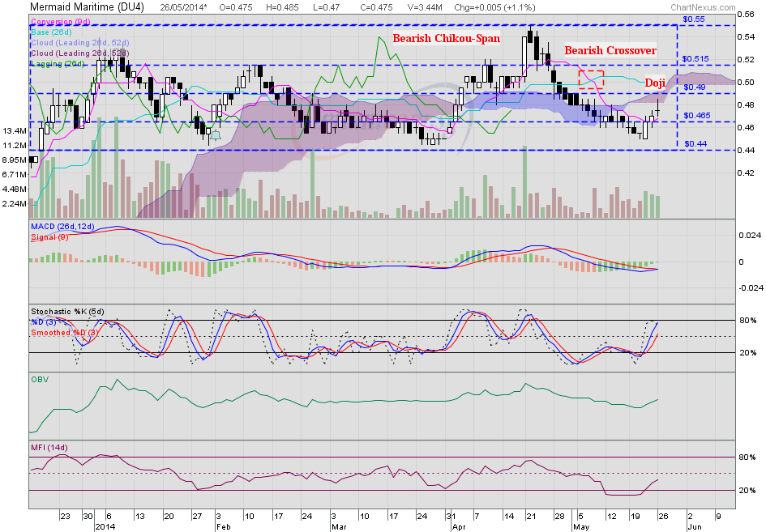The height and width of the screenshot is (532, 766).
Task: Click the Lagging (26d) legend label
Action: tap(58, 64)
